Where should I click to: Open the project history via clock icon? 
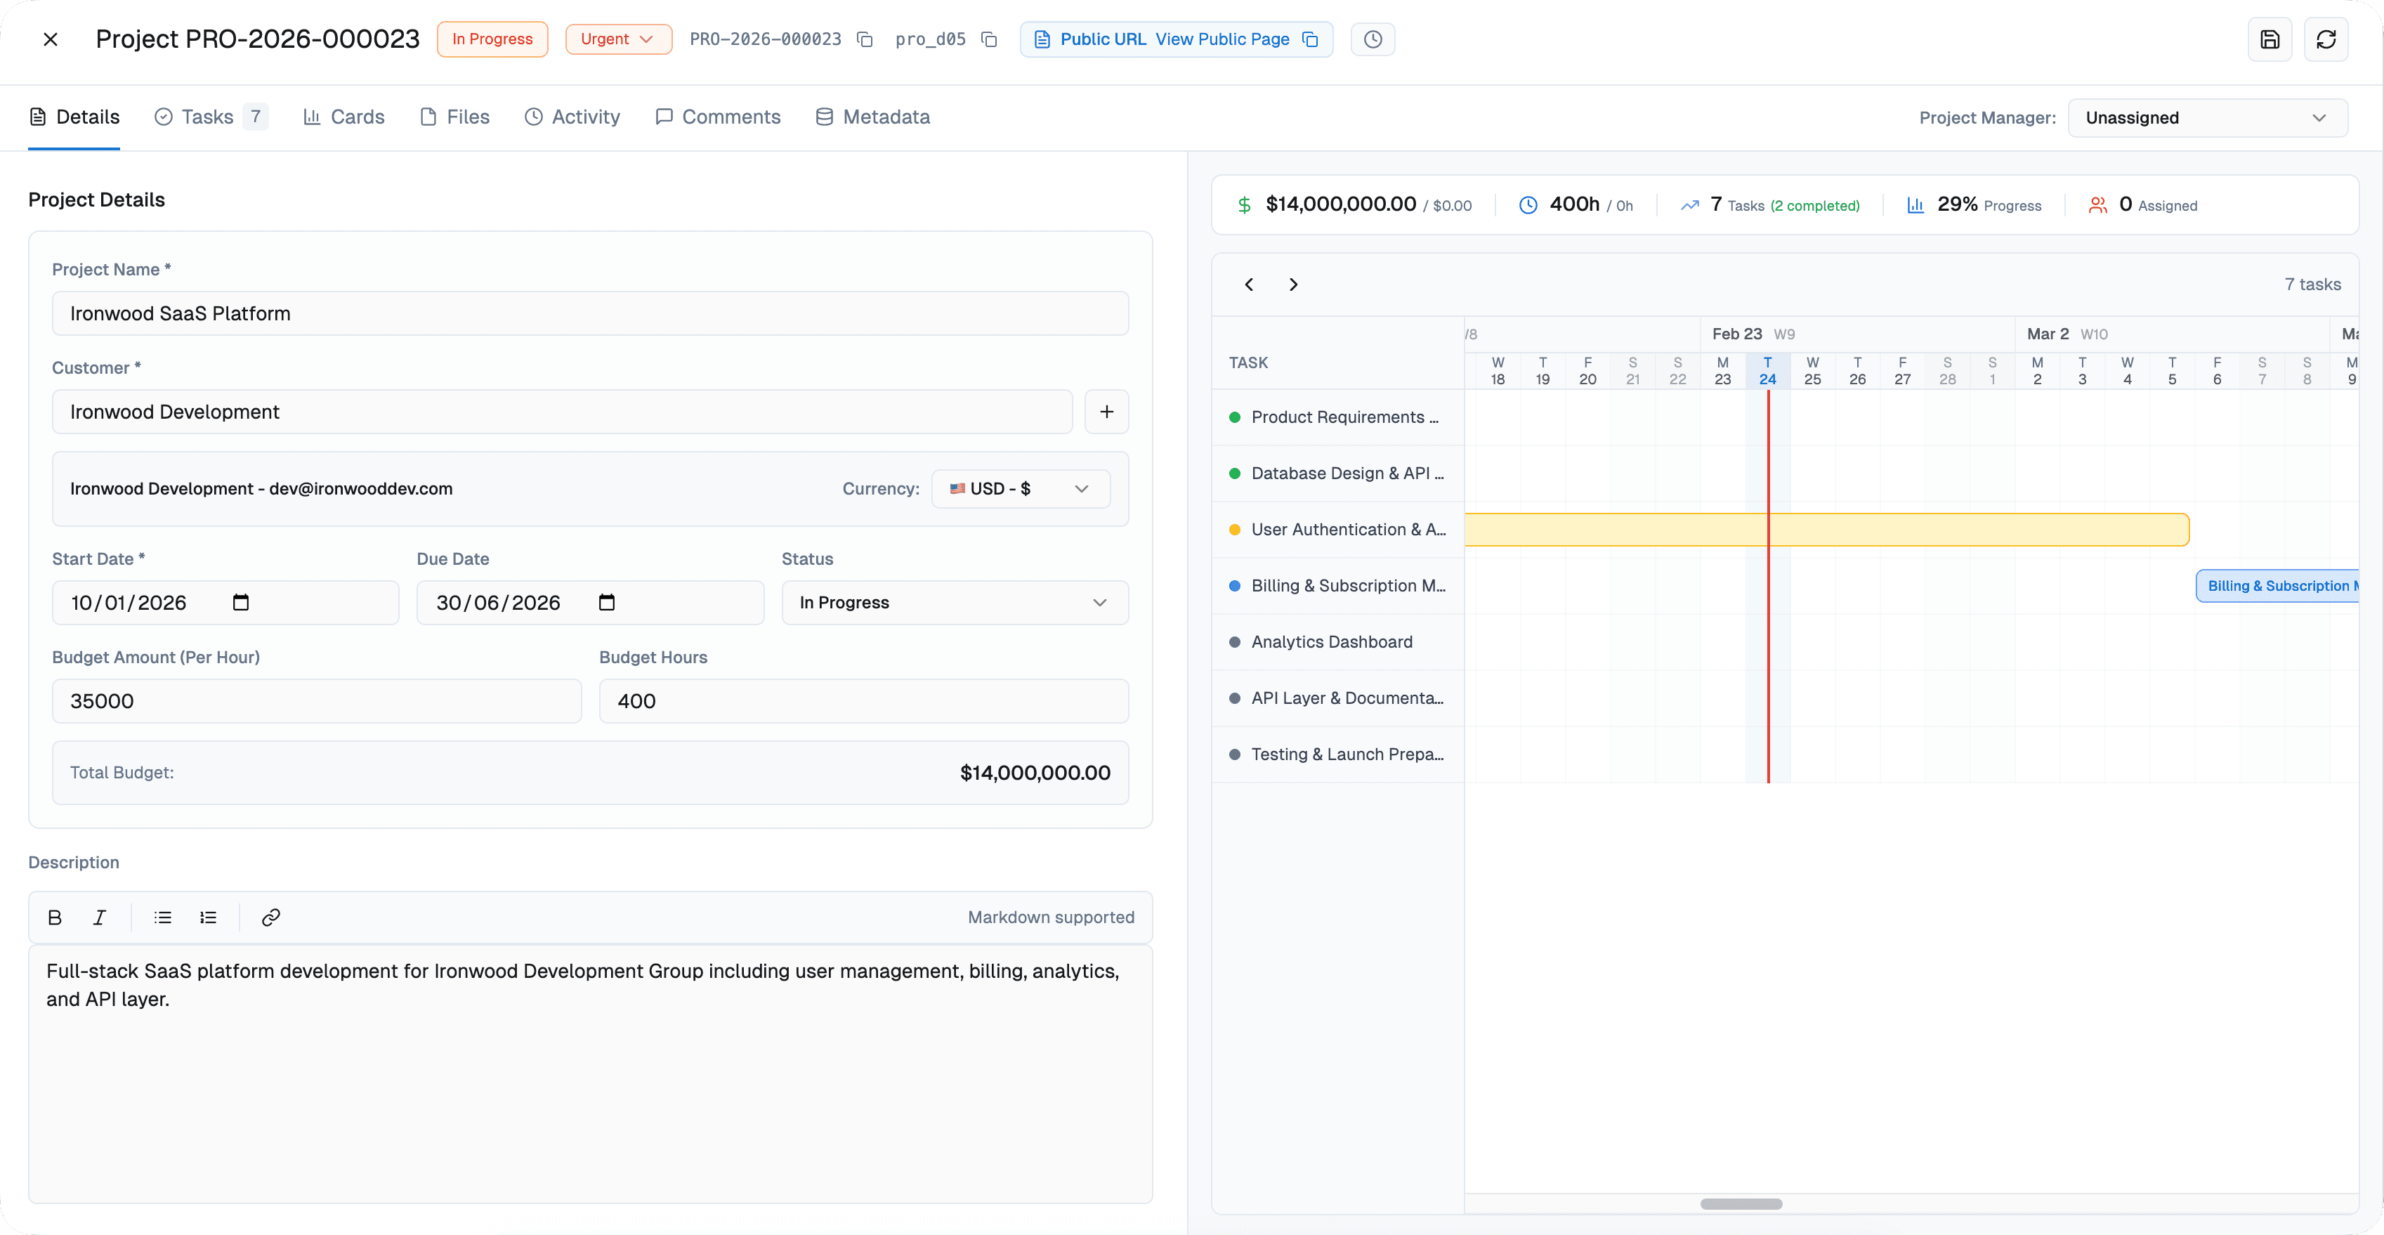[x=1373, y=39]
